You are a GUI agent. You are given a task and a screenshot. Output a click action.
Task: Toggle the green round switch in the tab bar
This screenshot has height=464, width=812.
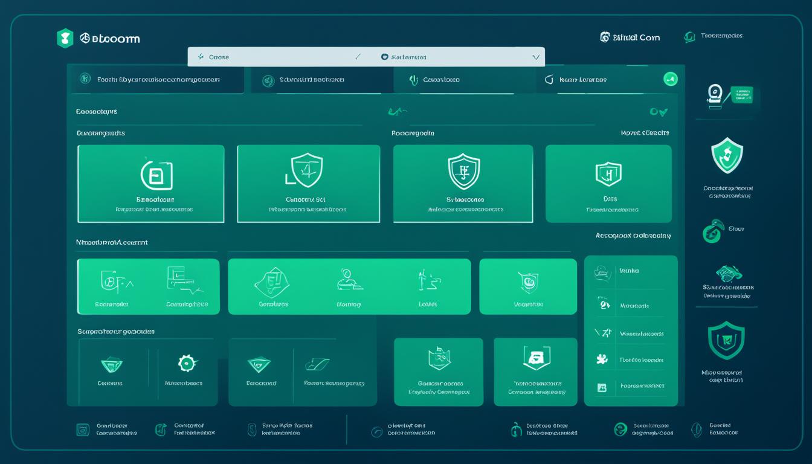coord(670,79)
